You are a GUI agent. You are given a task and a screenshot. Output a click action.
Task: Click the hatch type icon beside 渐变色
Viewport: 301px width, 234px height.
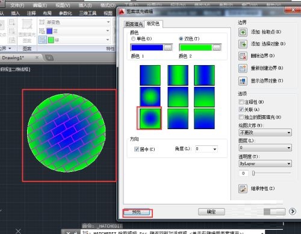point(42,22)
